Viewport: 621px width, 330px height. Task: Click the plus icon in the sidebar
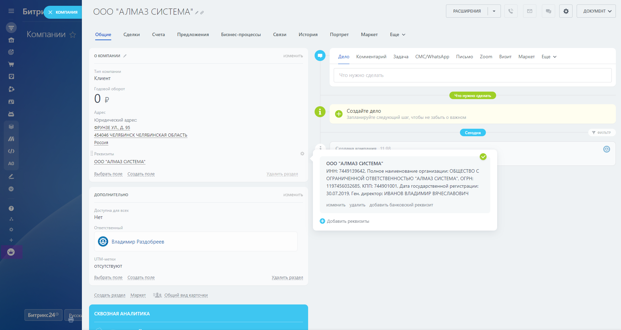pyautogui.click(x=11, y=240)
